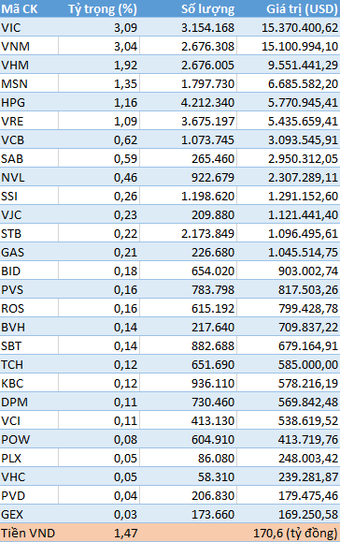Select the VCI ticker cell
The width and height of the screenshot is (340, 542).
(29, 420)
